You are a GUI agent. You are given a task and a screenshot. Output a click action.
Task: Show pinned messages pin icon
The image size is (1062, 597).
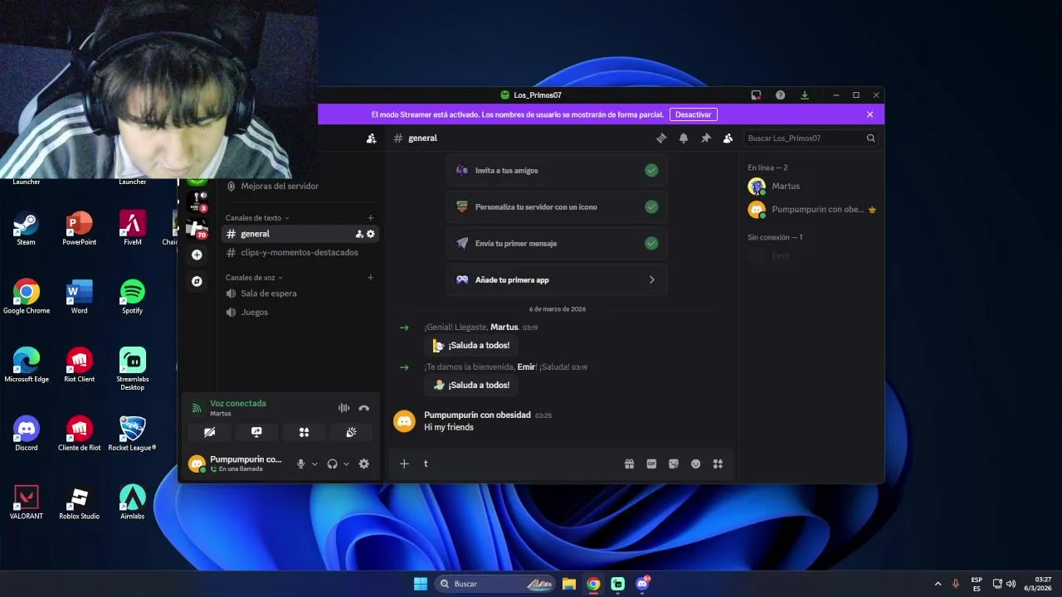tap(706, 138)
